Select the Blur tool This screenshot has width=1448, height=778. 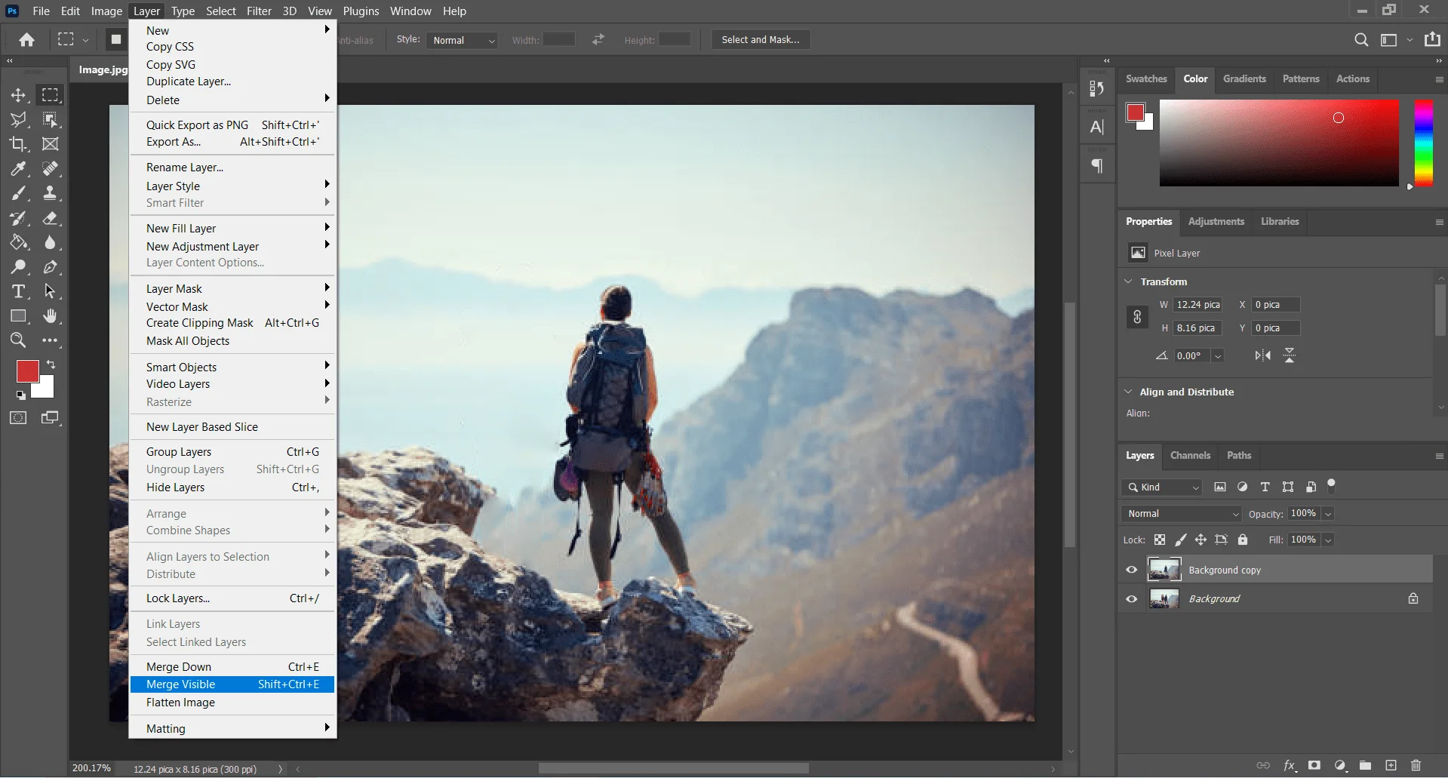[51, 242]
